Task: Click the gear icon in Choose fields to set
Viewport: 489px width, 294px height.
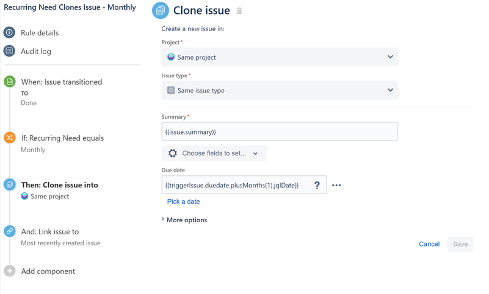Action: 172,153
